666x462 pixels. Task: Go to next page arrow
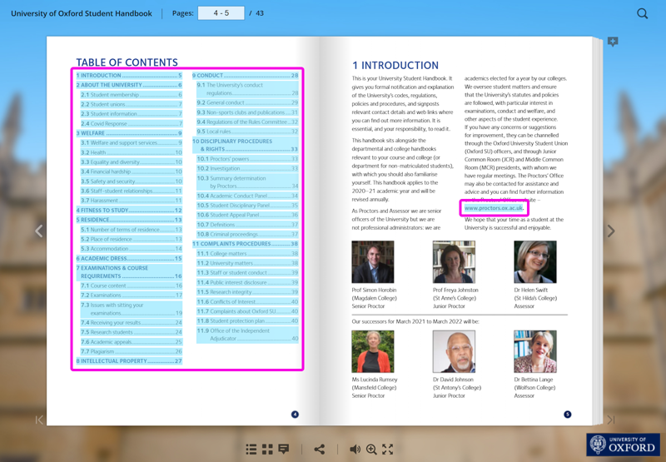(x=611, y=231)
